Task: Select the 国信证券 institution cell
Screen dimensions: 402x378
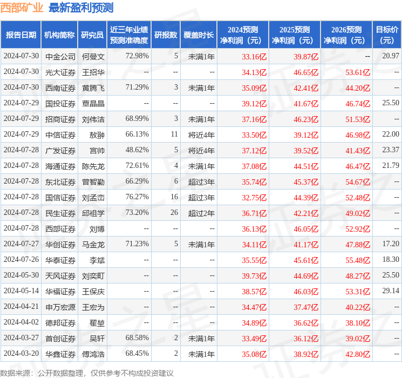Action: click(60, 197)
